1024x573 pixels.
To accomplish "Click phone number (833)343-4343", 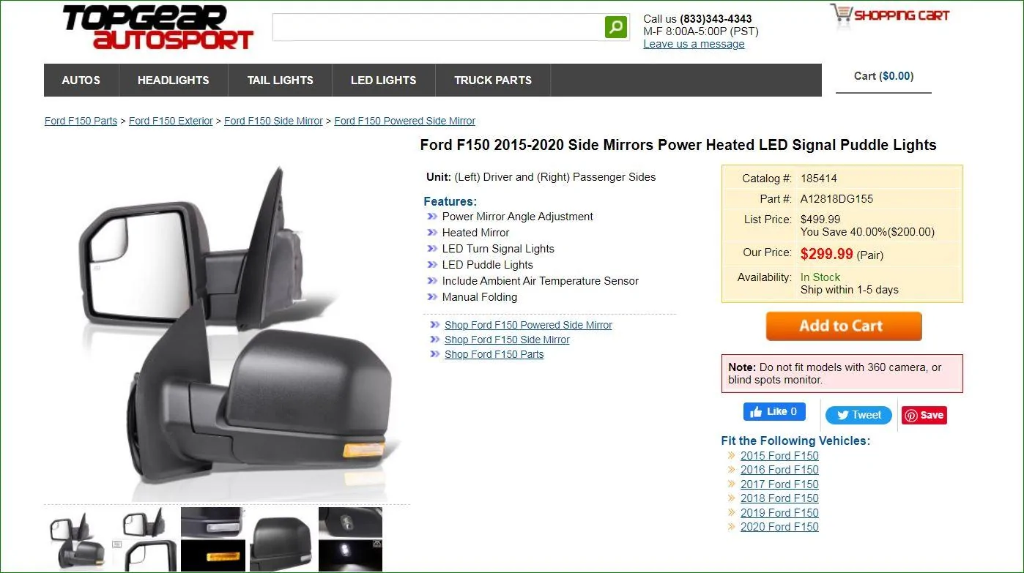I will coord(716,19).
